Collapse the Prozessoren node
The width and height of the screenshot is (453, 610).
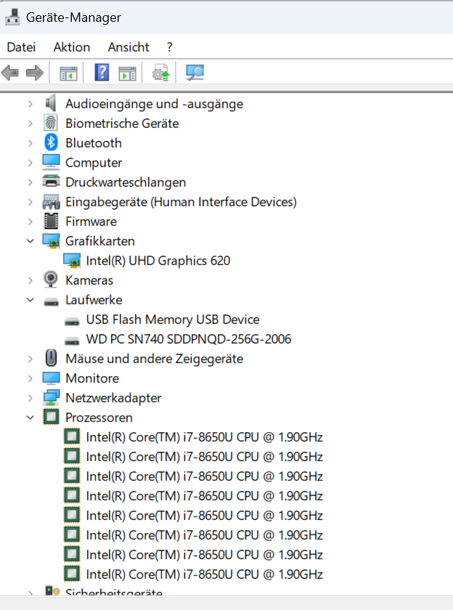click(x=30, y=418)
